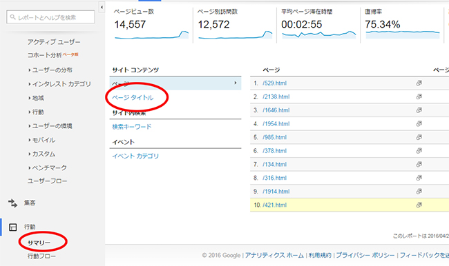
Task: Open /378.html page link
Action: (274, 150)
